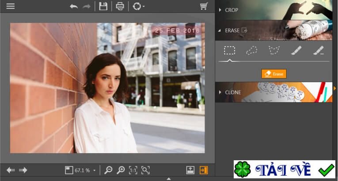Open the shopping cart icon

coord(204,6)
